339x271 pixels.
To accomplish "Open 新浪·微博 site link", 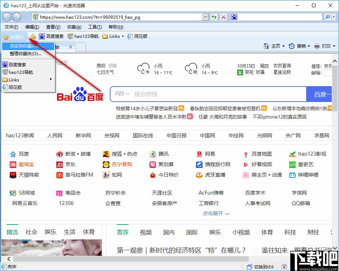I will point(73,154).
